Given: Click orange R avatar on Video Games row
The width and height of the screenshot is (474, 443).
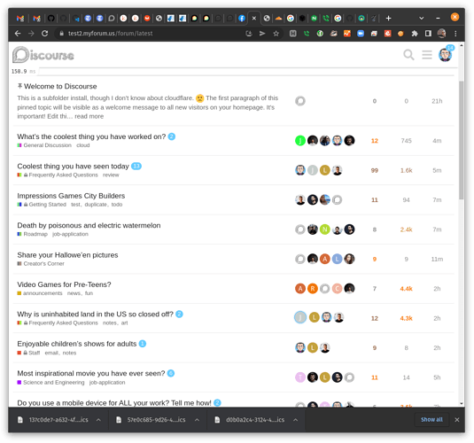Looking at the screenshot, I should (313, 289).
